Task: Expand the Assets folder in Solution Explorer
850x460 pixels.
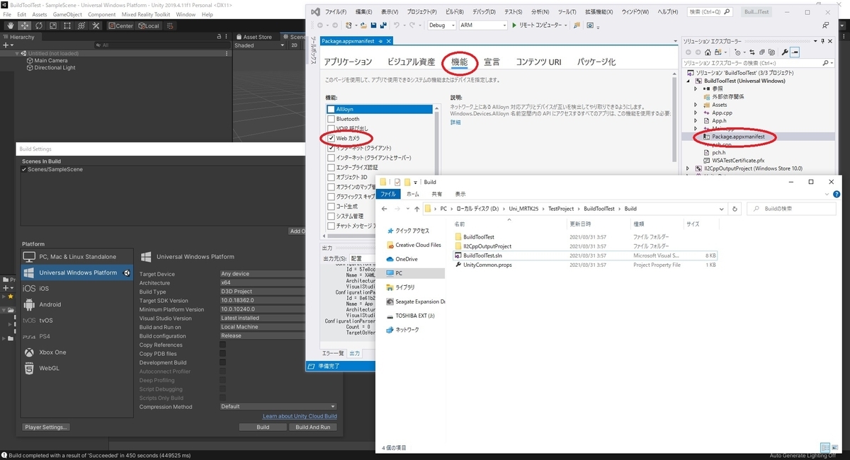Action: [x=696, y=105]
